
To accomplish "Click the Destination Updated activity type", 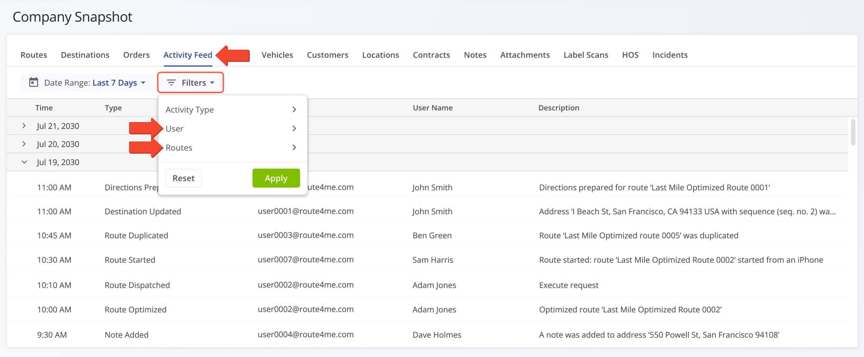I will point(143,211).
